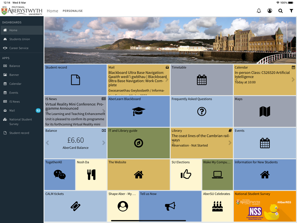Image resolution: width=297 pixels, height=223 pixels.
Task: Click the battery indicator in status bar
Action: tap(291, 3)
